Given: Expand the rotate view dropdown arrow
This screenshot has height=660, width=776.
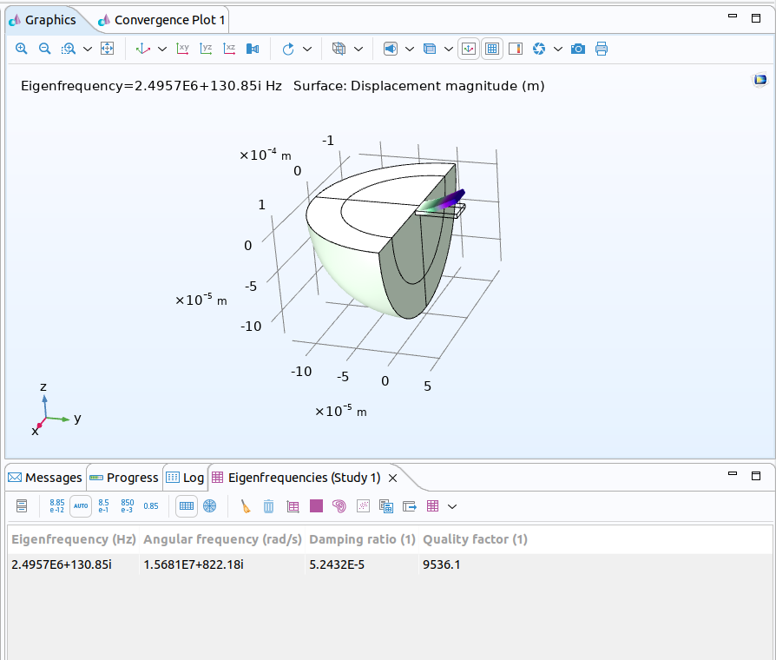Looking at the screenshot, I should [307, 49].
